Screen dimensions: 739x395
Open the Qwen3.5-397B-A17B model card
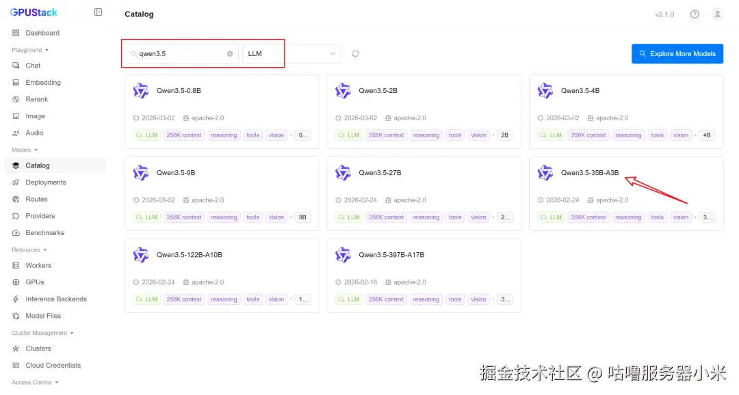pyautogui.click(x=424, y=275)
